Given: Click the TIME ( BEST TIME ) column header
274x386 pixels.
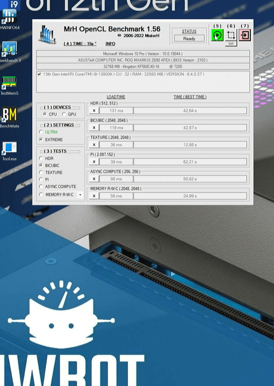Looking at the screenshot, I should (x=190, y=97).
